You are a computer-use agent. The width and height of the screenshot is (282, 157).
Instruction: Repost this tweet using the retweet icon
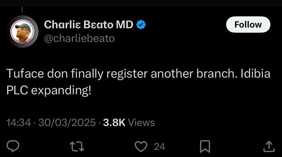77,146
